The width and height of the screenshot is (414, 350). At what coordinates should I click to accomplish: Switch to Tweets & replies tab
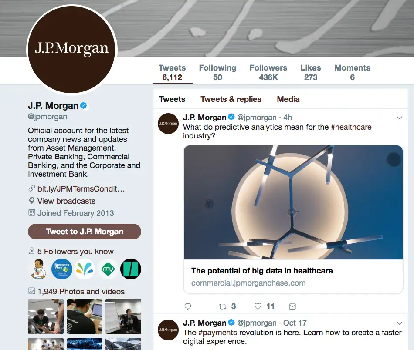click(231, 99)
